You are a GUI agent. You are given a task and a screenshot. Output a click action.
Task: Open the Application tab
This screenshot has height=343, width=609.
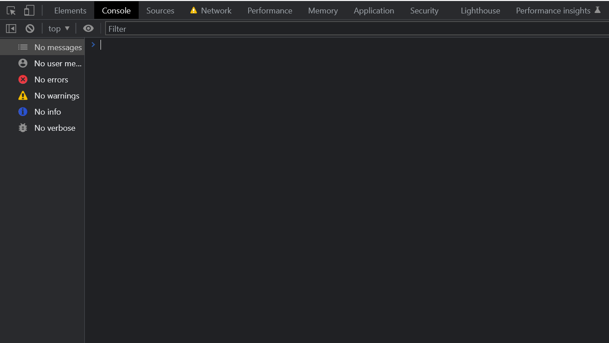pos(374,11)
